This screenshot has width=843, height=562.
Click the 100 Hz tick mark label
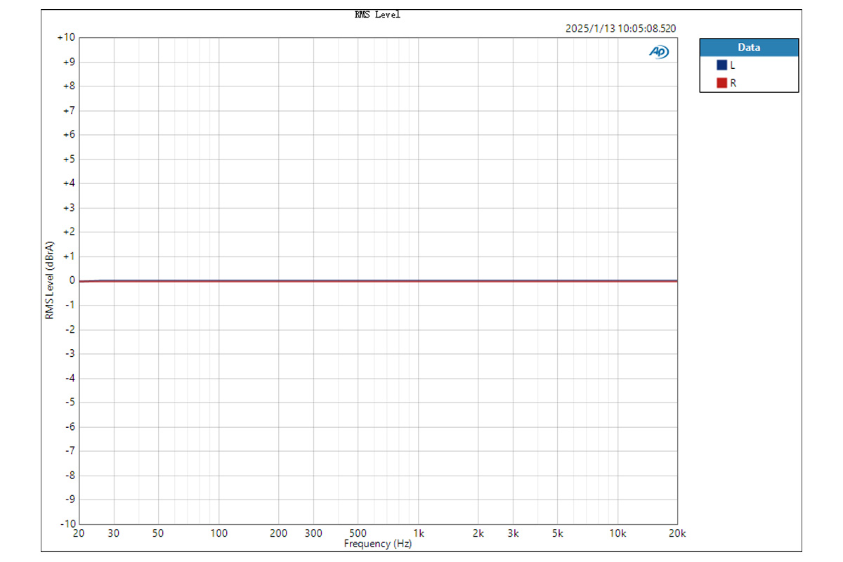point(218,533)
